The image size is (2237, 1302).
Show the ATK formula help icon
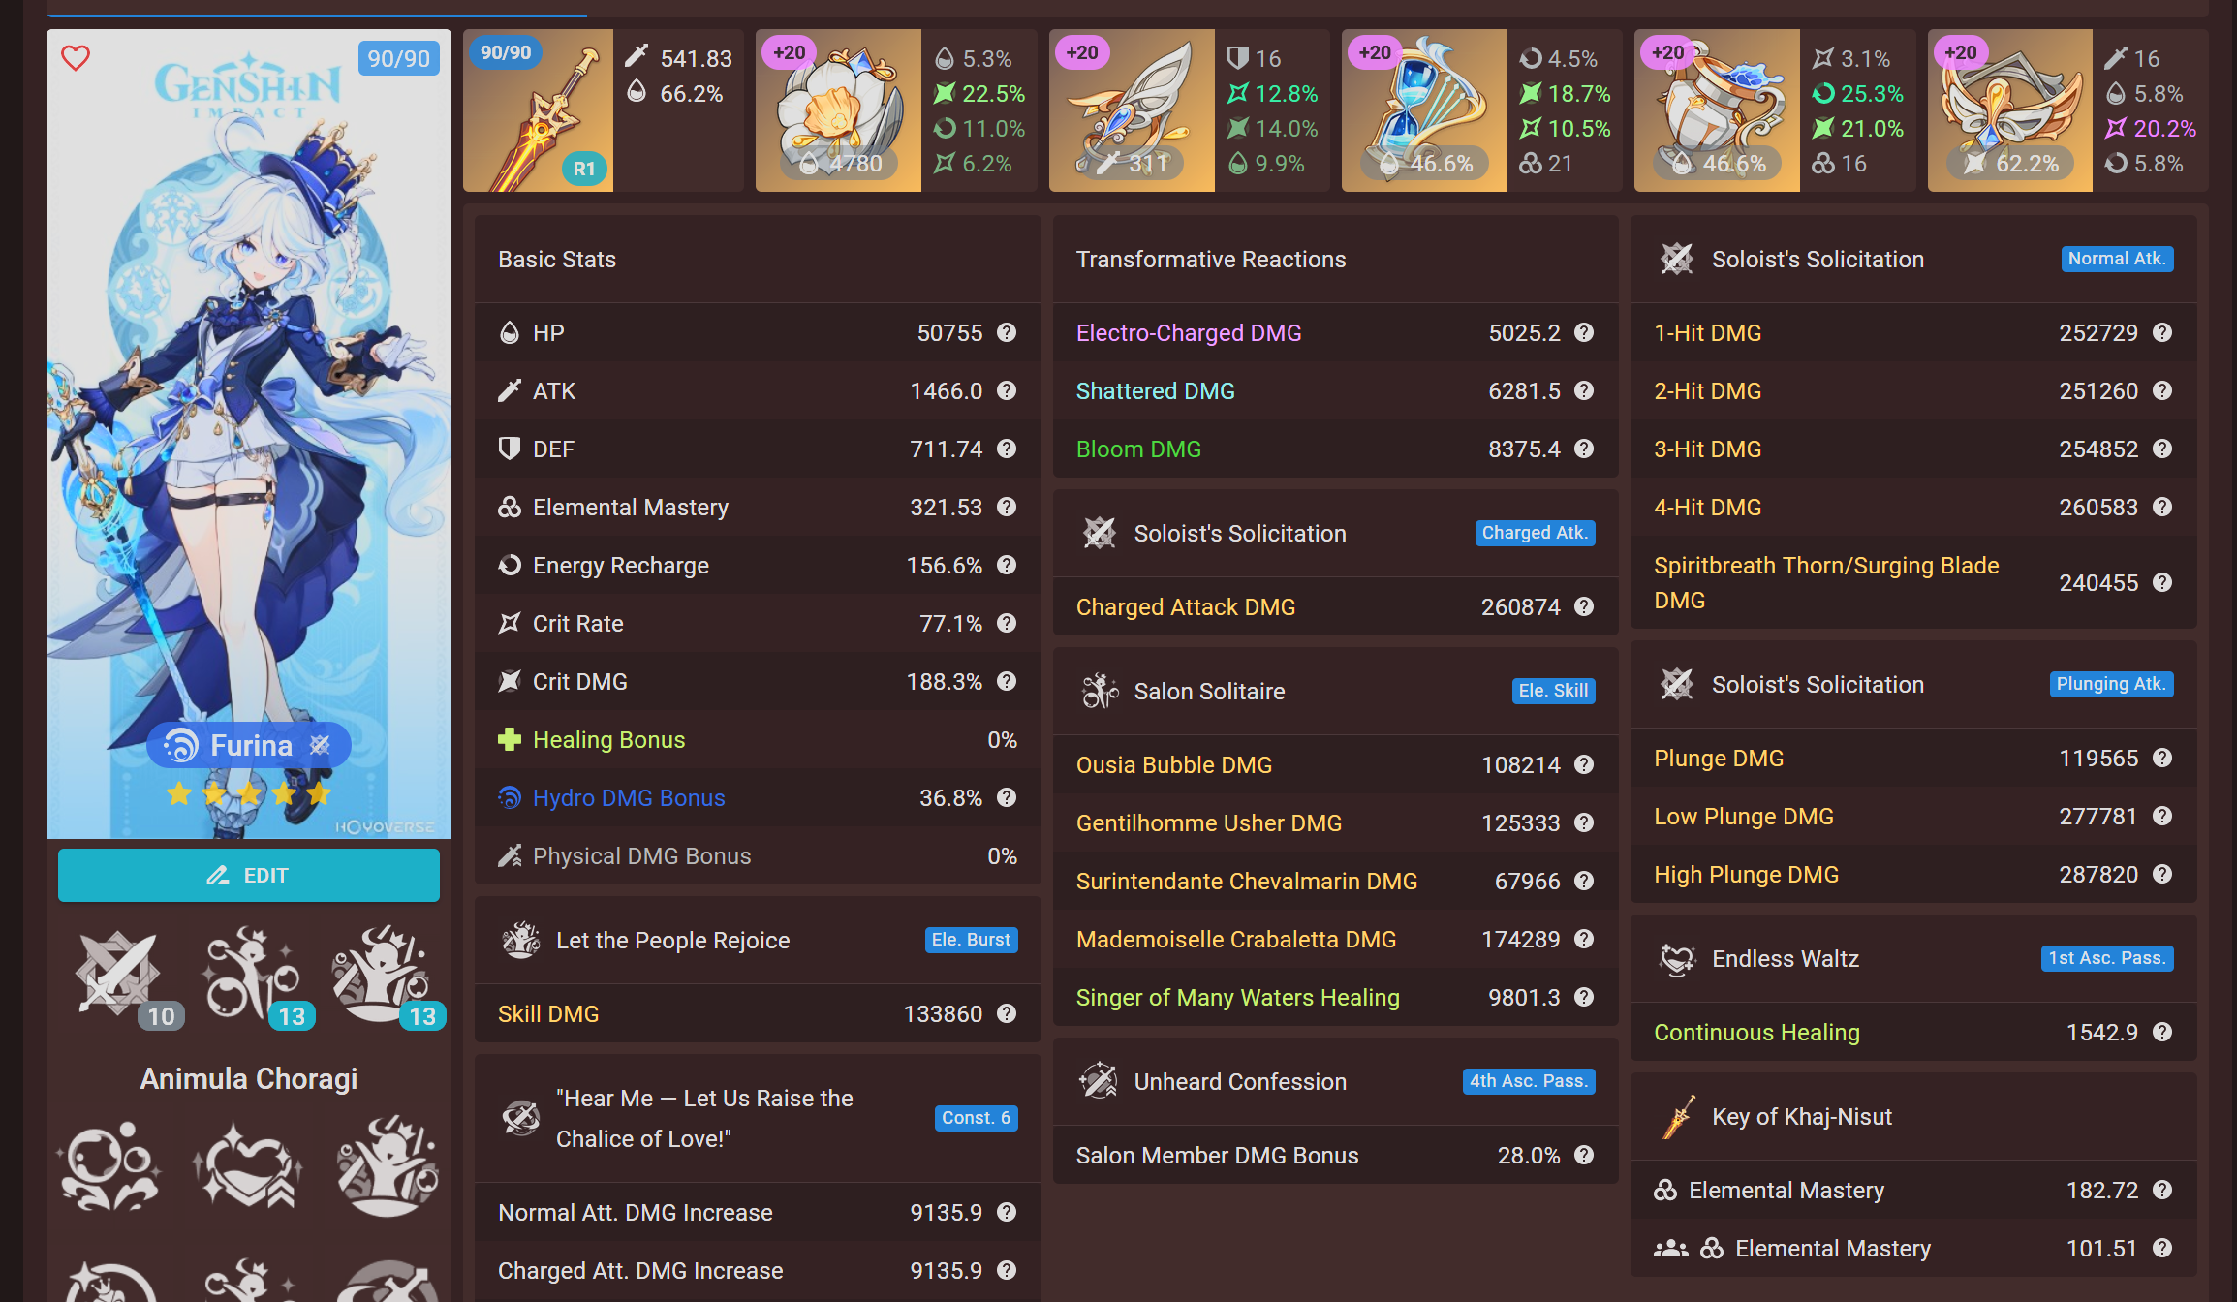pyautogui.click(x=1007, y=390)
